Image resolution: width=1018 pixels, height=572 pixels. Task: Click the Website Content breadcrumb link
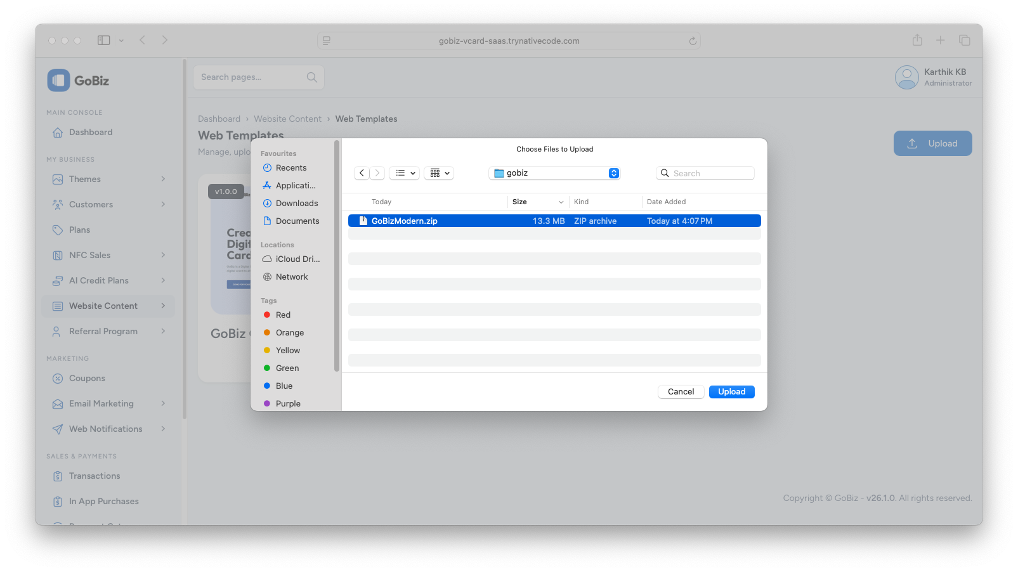pyautogui.click(x=287, y=119)
